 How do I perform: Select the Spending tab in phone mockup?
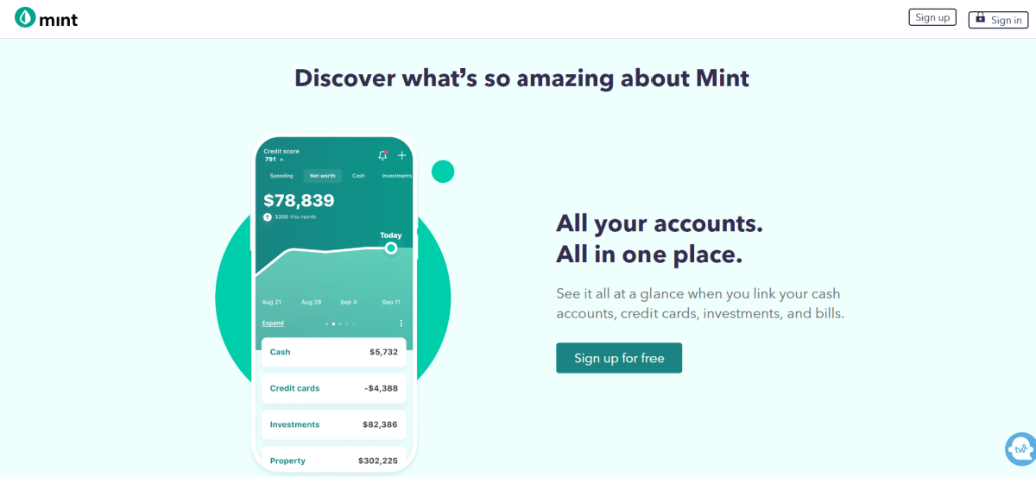pyautogui.click(x=281, y=176)
